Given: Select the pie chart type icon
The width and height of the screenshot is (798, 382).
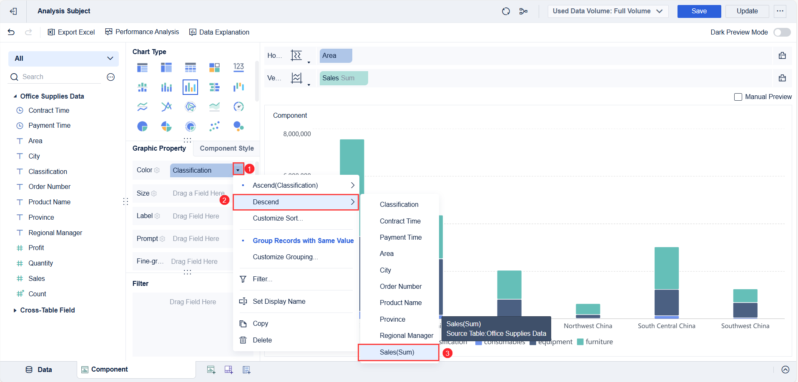Looking at the screenshot, I should click(x=142, y=126).
